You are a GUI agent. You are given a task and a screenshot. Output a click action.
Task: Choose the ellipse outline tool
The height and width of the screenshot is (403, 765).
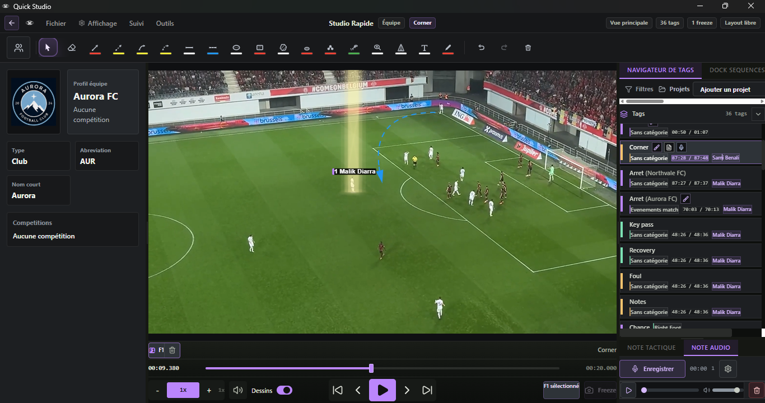236,48
